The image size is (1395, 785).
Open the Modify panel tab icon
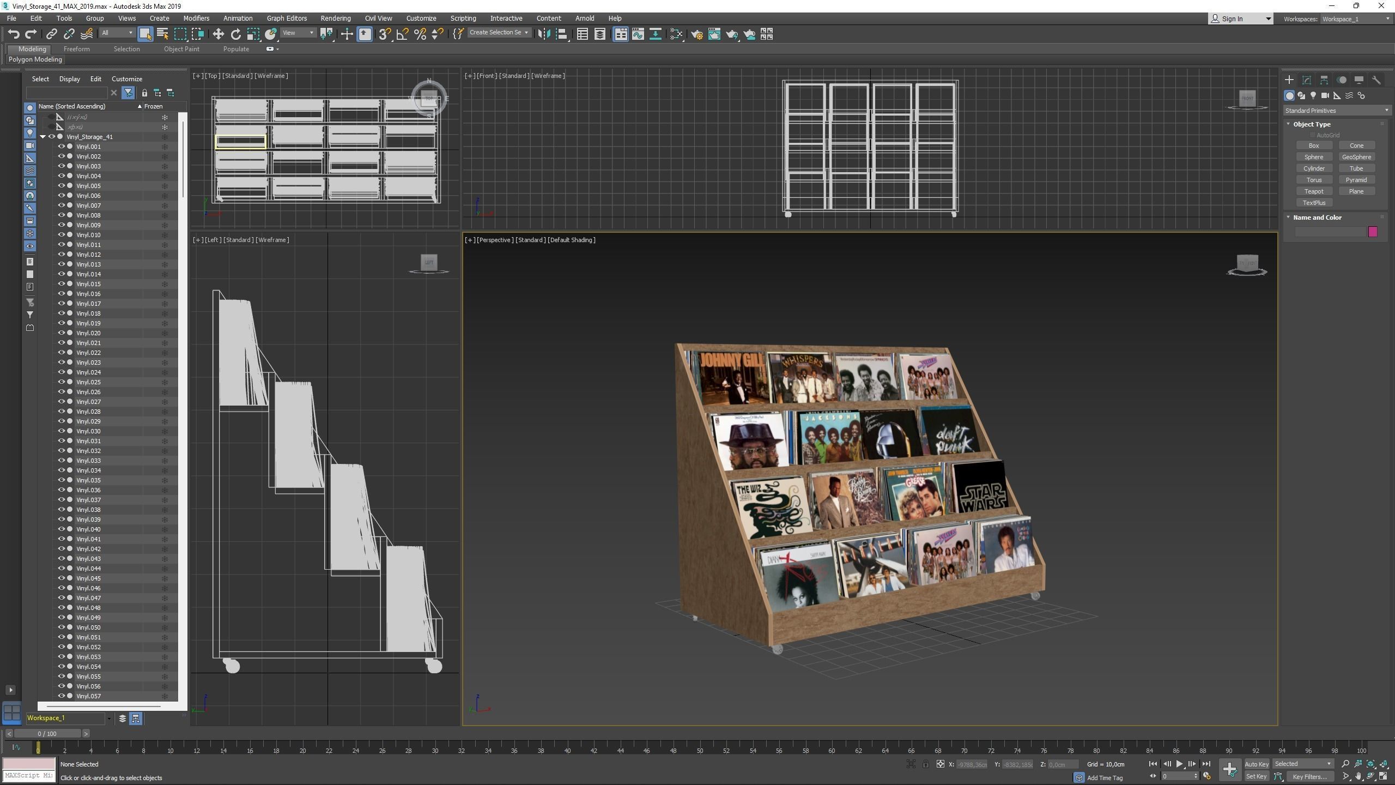pyautogui.click(x=1307, y=80)
